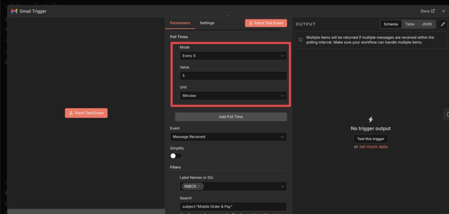Click the Add Poll Time button
Viewport: 449px width, 214px height.
231,117
